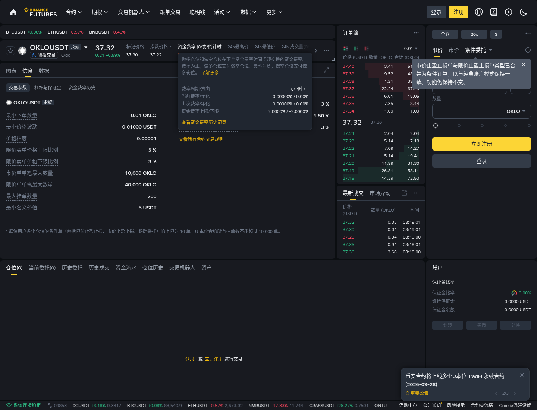Change order book 0.01 price precision

411,48
